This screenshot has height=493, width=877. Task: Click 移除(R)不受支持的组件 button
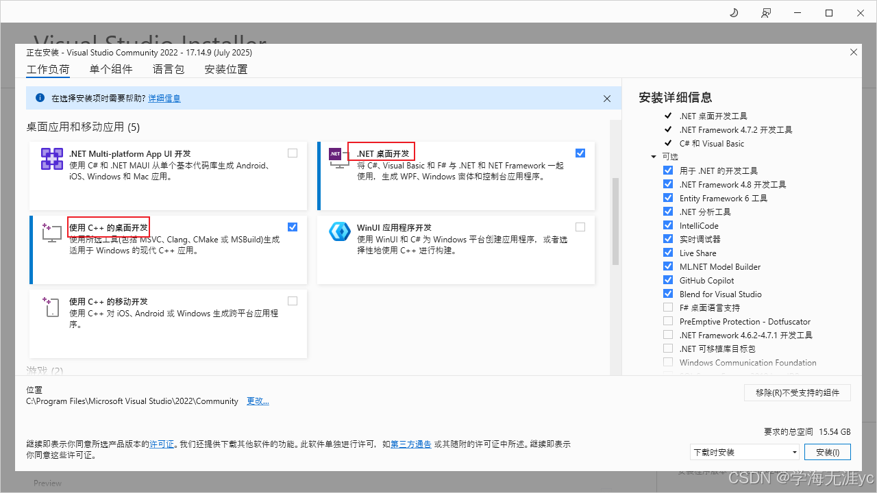798,392
